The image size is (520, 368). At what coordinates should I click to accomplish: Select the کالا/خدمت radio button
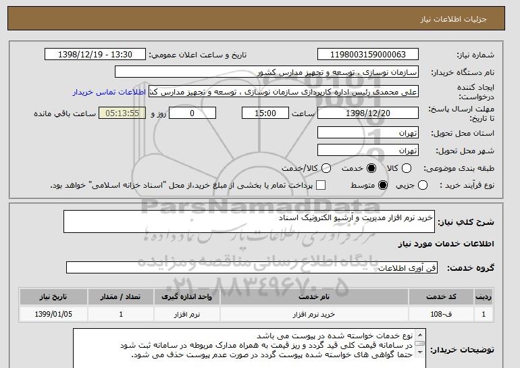(x=326, y=168)
